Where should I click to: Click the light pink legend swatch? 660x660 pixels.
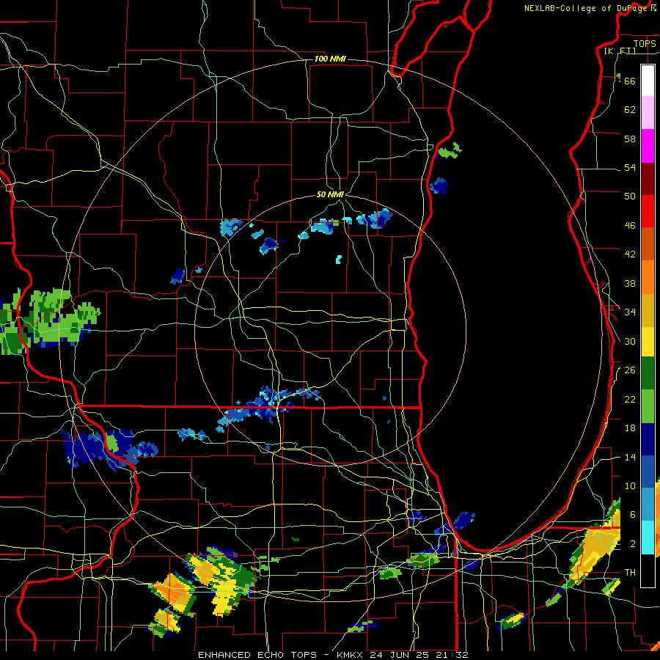point(648,113)
